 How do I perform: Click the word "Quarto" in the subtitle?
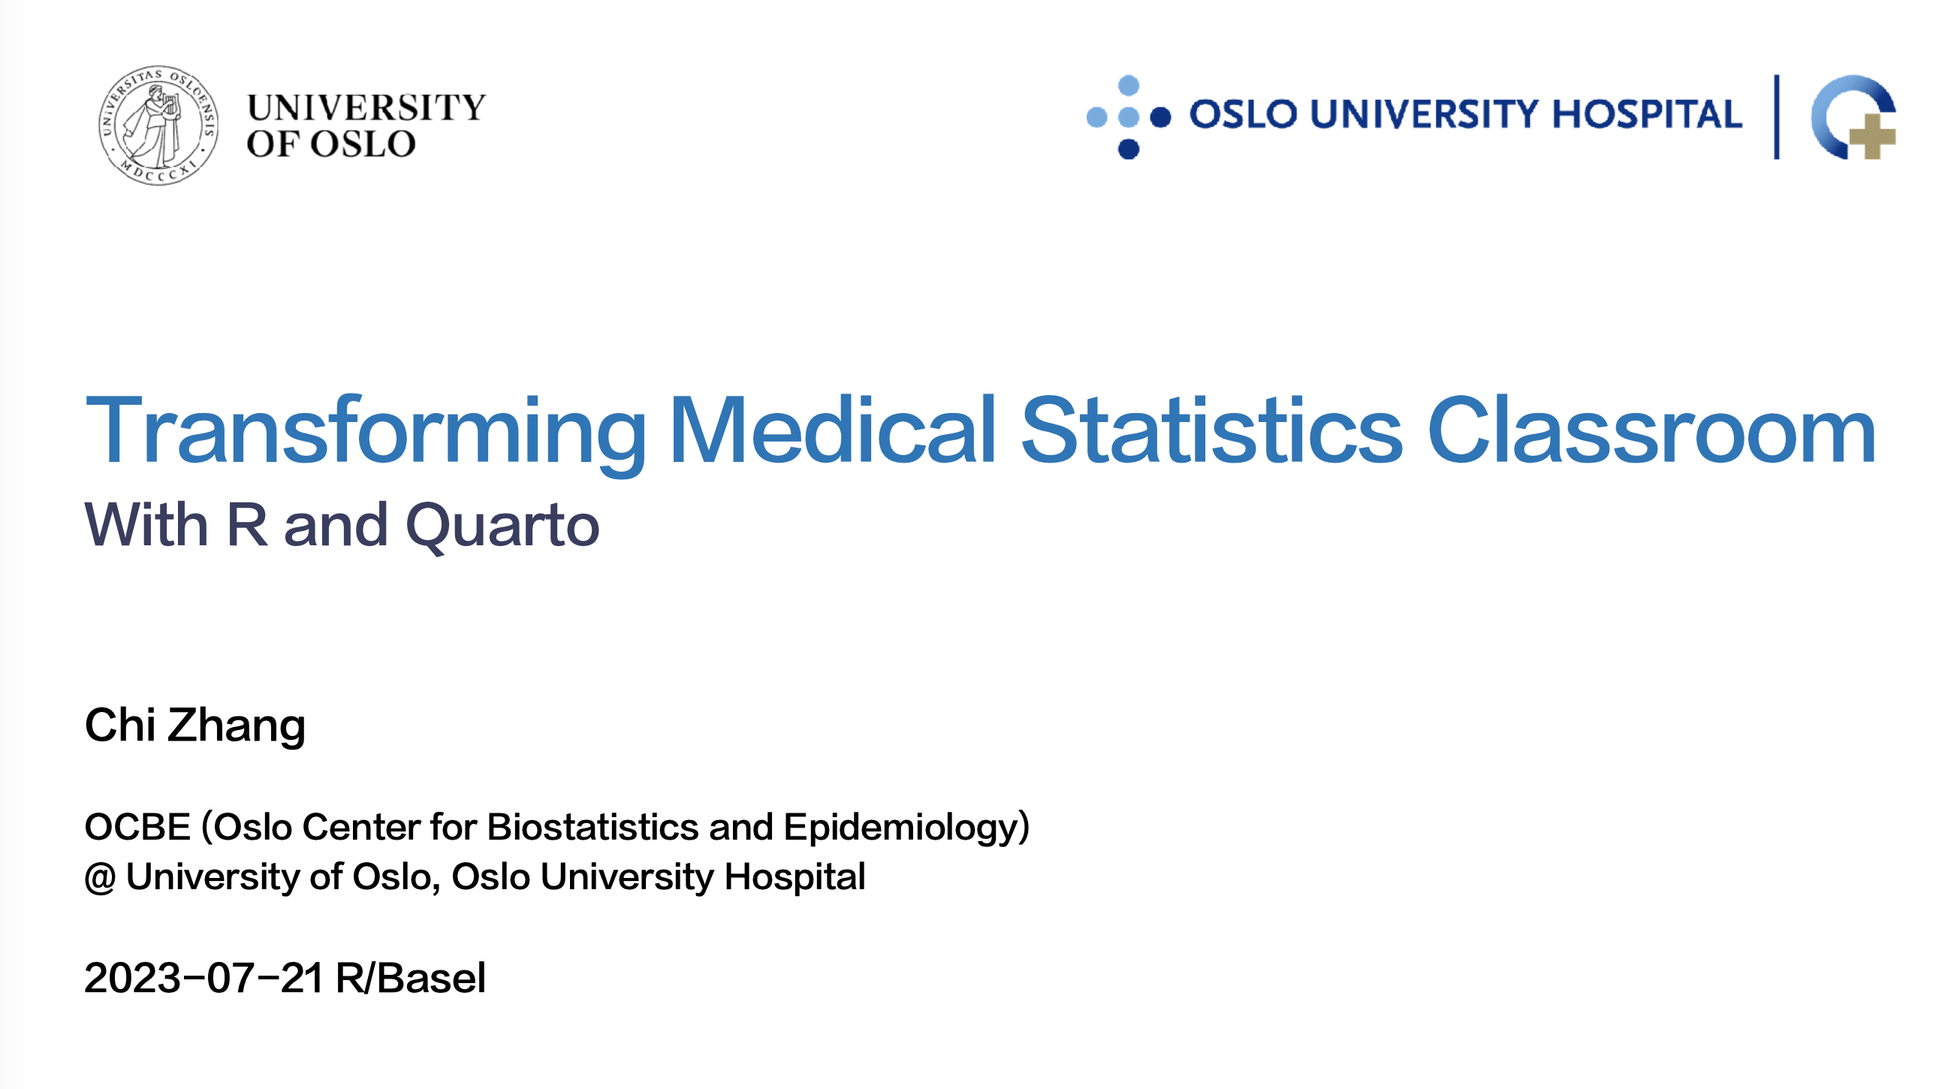pos(502,526)
